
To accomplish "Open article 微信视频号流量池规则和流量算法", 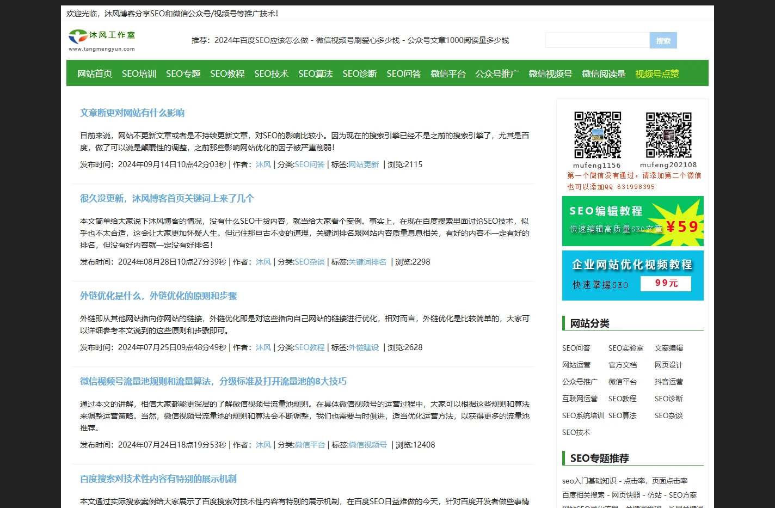I will point(213,381).
